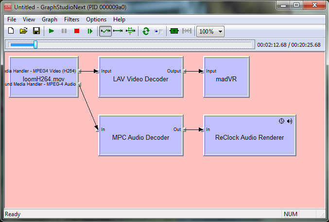The width and height of the screenshot is (329, 222).
Task: Open a file with the folder icon
Action: coord(24,31)
